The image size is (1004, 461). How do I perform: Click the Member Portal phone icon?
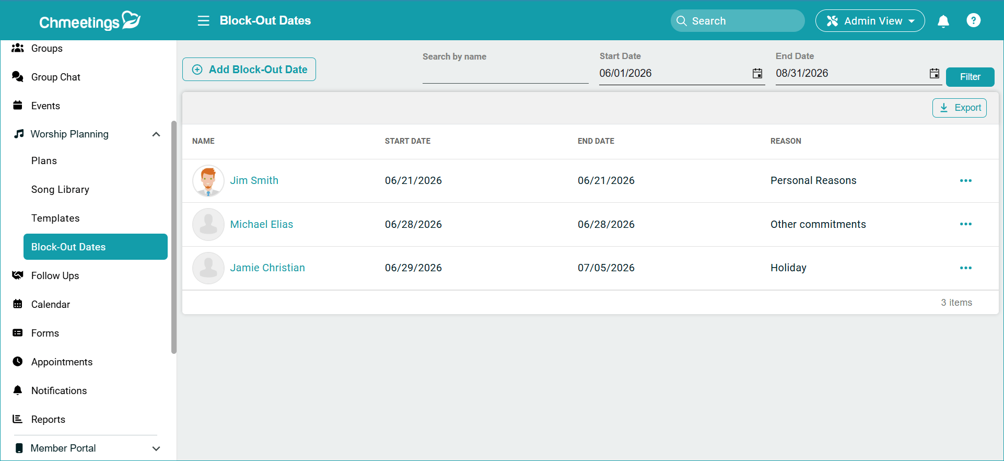(19, 448)
